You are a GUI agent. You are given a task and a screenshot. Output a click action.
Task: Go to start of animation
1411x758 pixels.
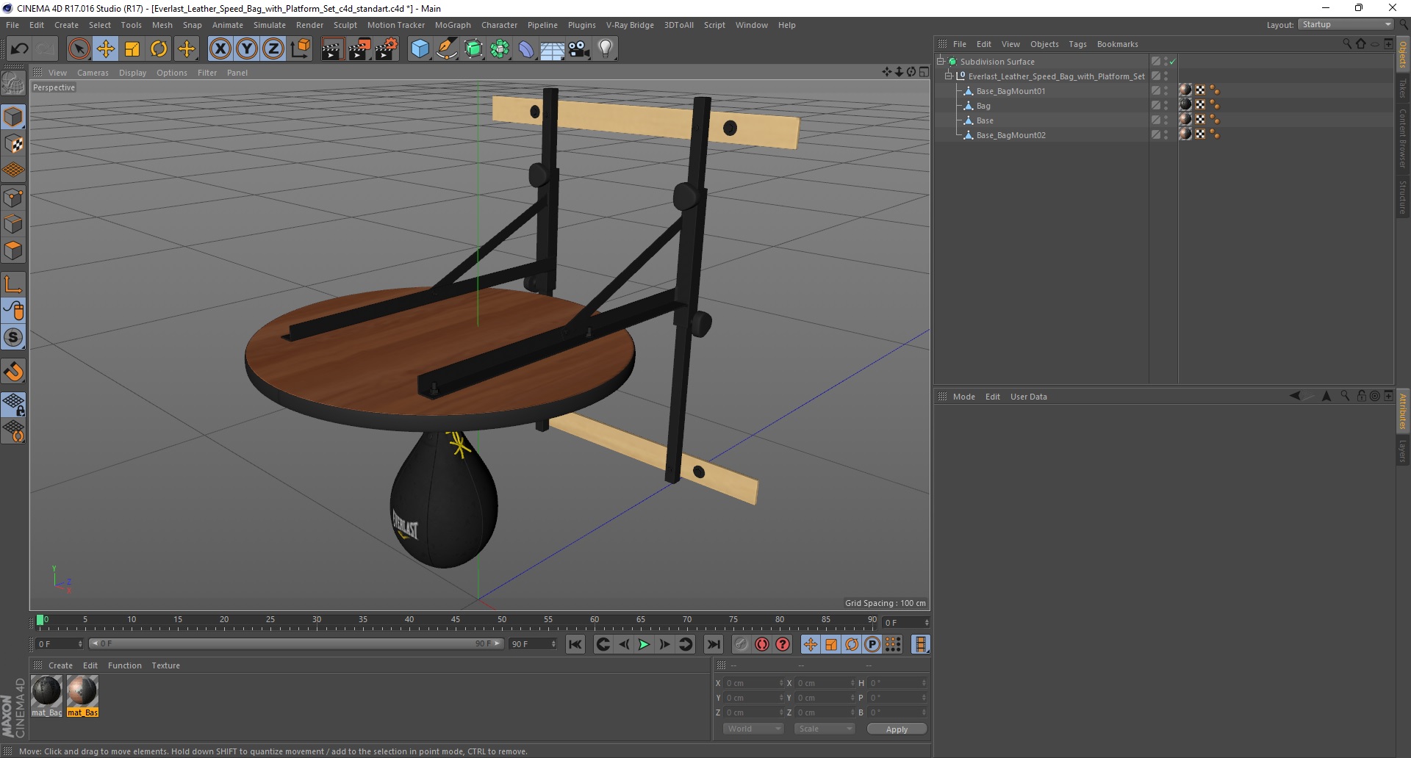[575, 644]
